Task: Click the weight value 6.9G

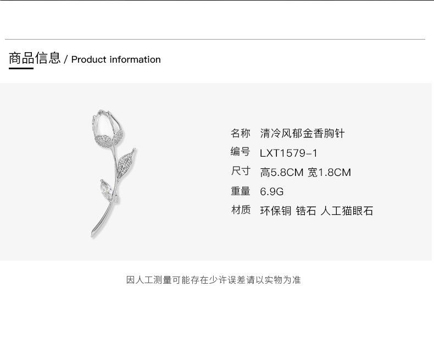Action: (271, 192)
